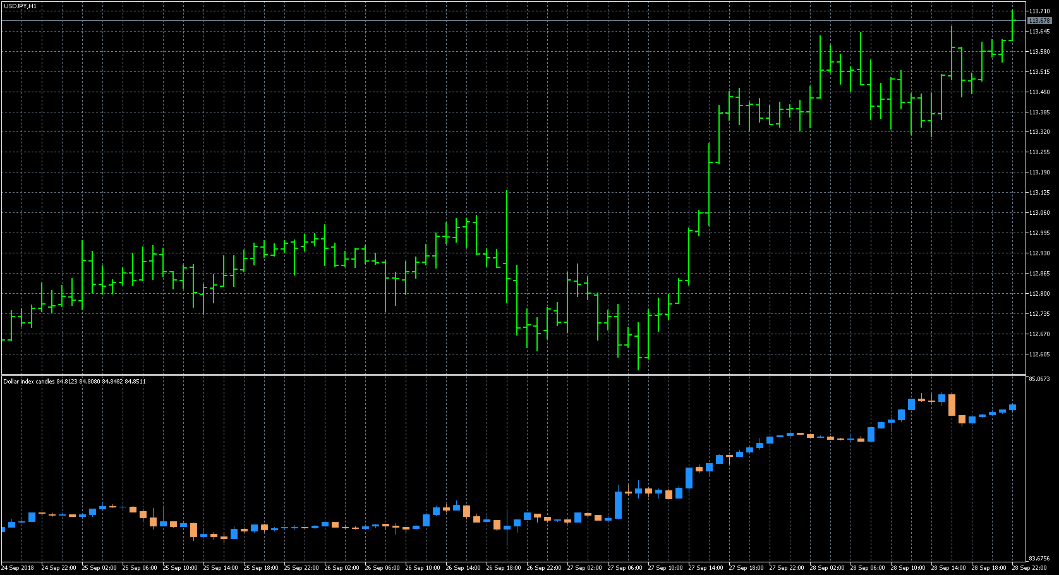Click the 25 Sep 22:00 time label
Viewport: 1059px width, 575px height.
pyautogui.click(x=301, y=568)
